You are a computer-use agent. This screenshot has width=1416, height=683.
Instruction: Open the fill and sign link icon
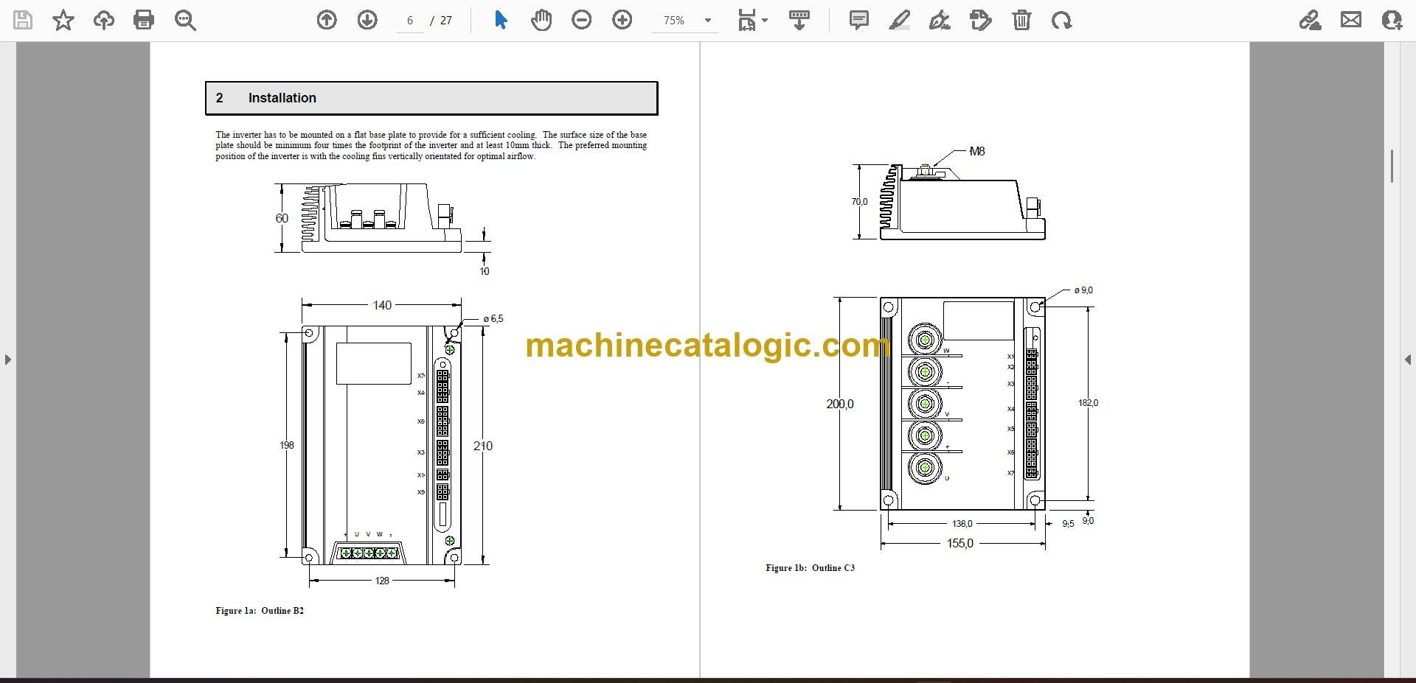[x=1311, y=20]
